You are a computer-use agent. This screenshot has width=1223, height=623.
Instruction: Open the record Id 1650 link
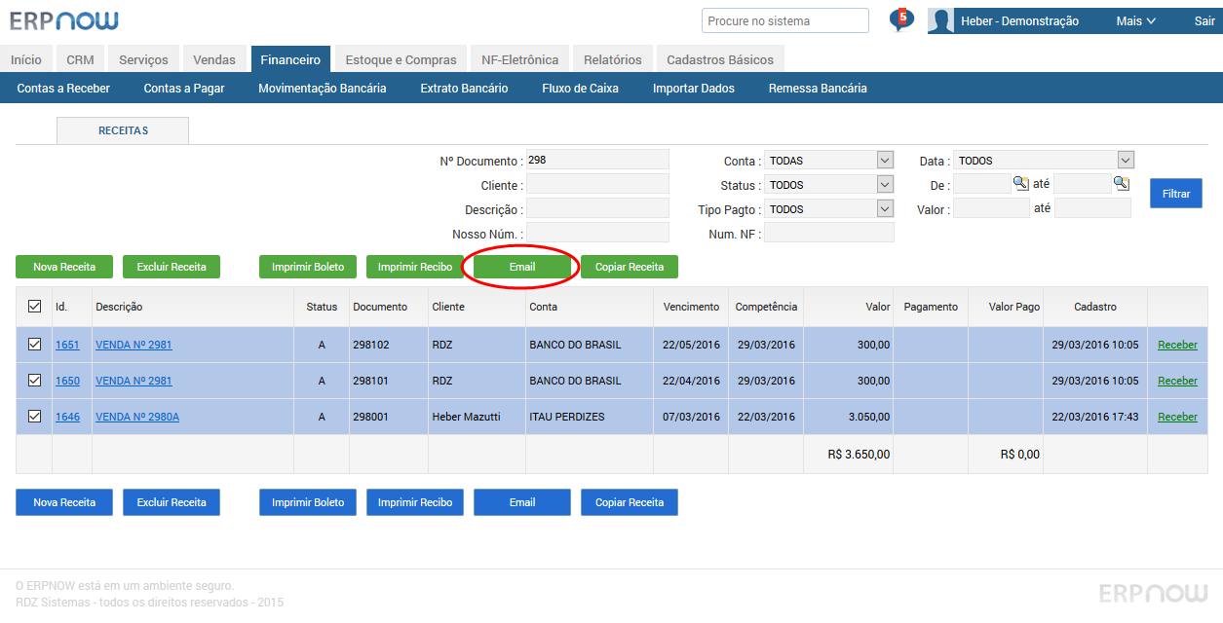(67, 381)
